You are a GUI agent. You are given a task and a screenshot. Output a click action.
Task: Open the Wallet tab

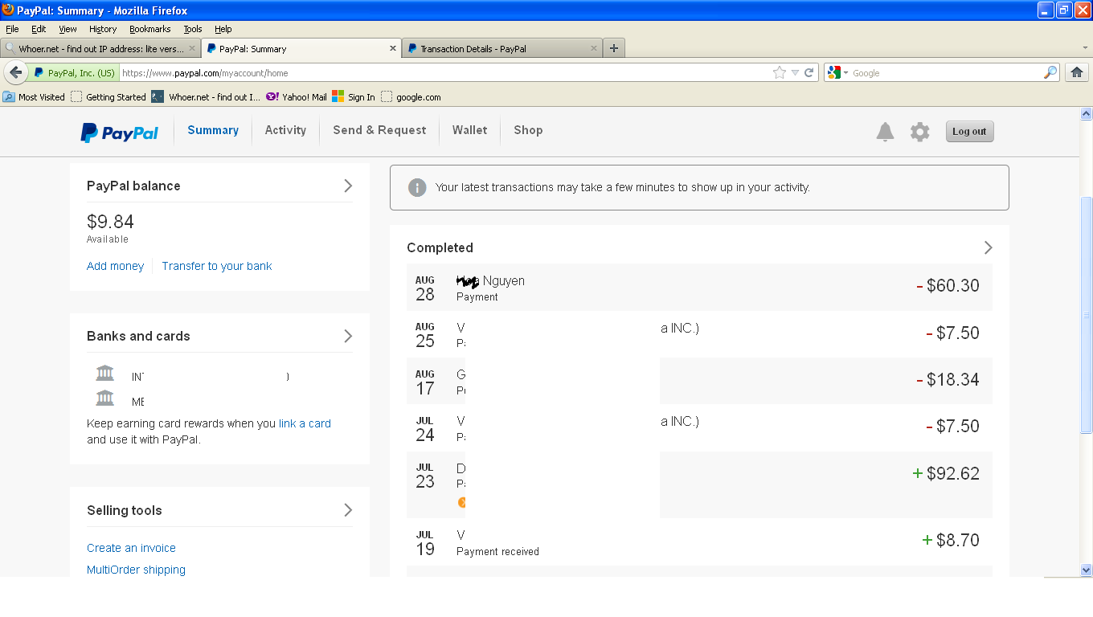click(469, 130)
